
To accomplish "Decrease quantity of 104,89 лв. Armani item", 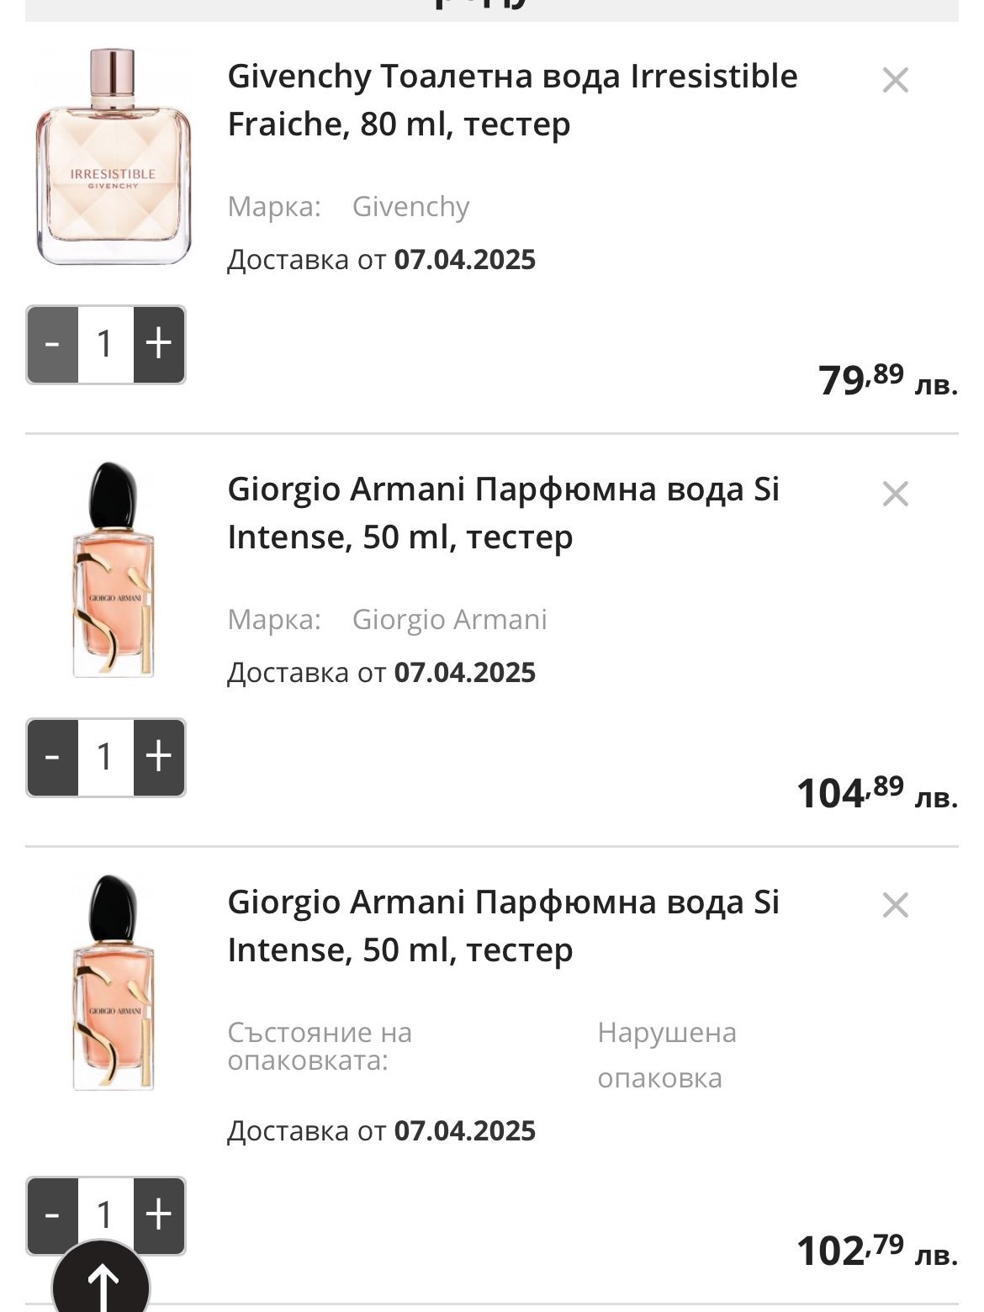I will point(52,758).
